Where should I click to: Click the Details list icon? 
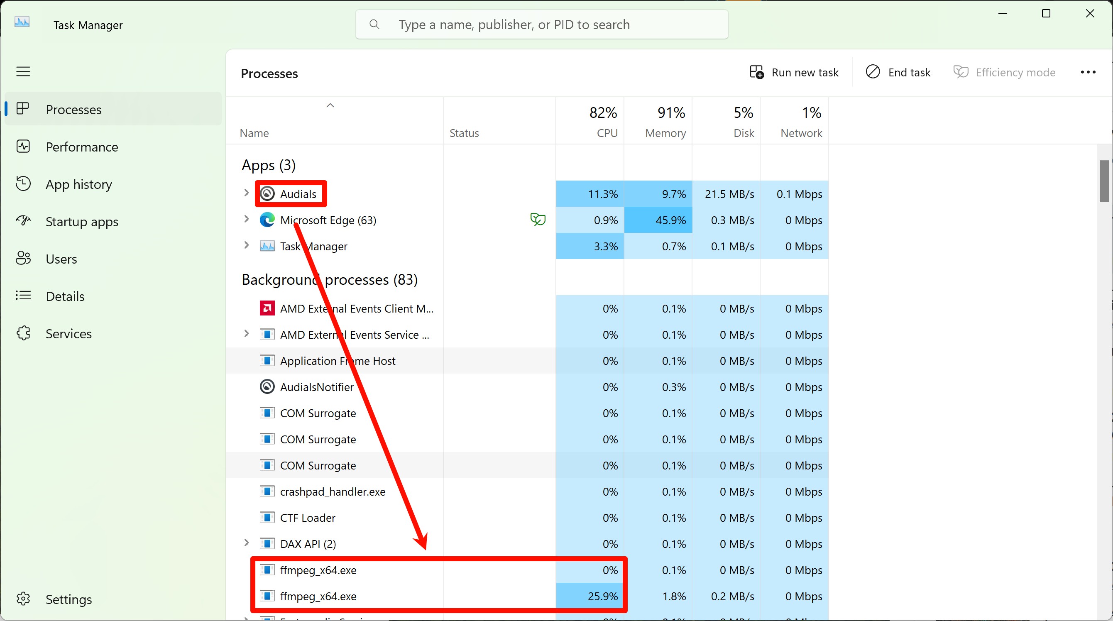[23, 296]
